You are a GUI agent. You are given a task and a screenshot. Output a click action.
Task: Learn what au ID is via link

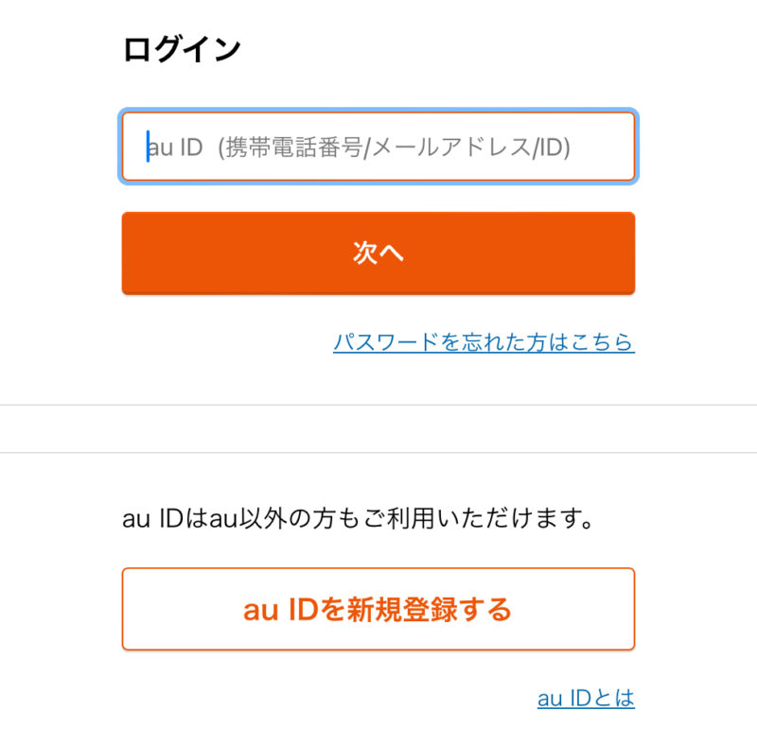586,699
